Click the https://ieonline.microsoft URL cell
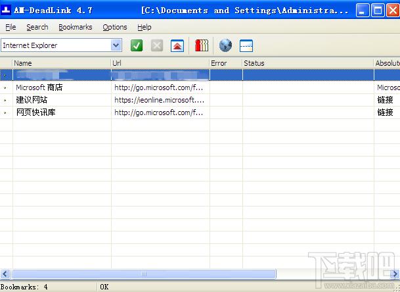 160,100
